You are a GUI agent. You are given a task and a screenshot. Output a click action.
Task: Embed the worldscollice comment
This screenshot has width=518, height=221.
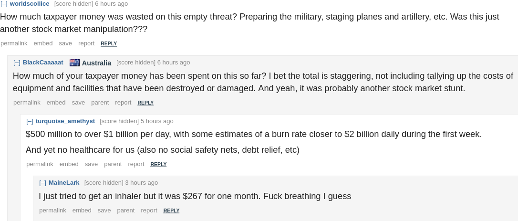(43, 43)
